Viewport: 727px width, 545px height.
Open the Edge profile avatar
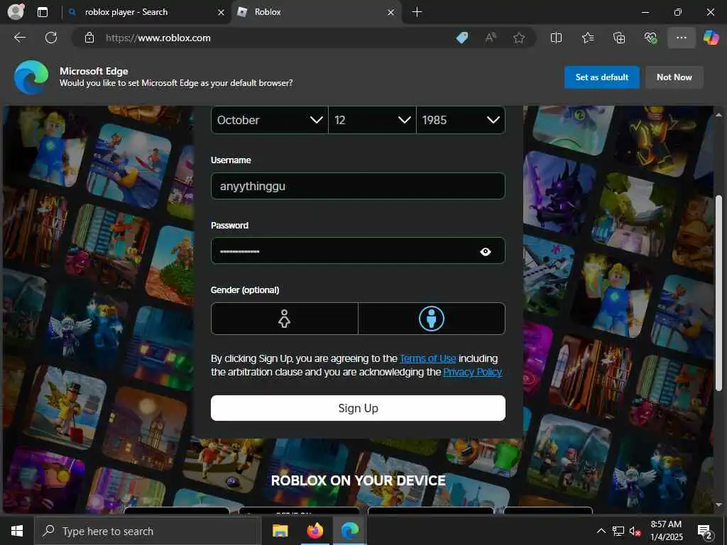(x=16, y=11)
